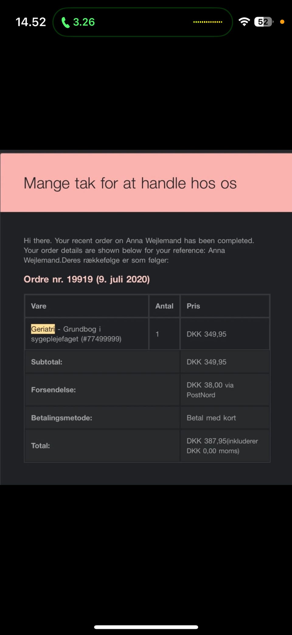
Task: Tap the Subtotal amount DKK 349,95
Action: click(x=207, y=362)
